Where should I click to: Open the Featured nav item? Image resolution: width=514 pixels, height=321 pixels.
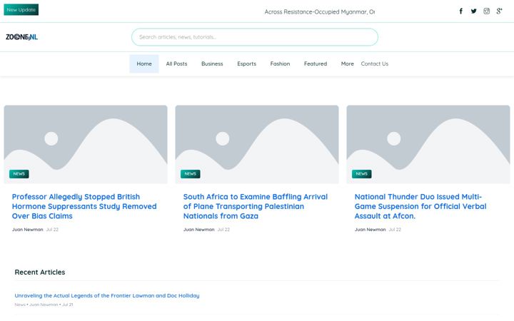pos(316,64)
